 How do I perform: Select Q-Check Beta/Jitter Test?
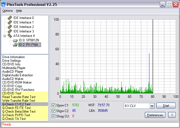pyautogui.click(x=24, y=112)
